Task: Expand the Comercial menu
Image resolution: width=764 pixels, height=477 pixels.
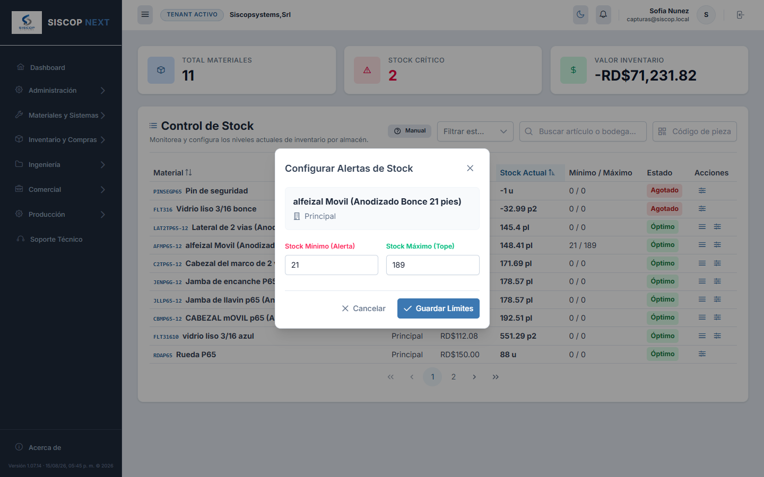Action: coord(61,189)
